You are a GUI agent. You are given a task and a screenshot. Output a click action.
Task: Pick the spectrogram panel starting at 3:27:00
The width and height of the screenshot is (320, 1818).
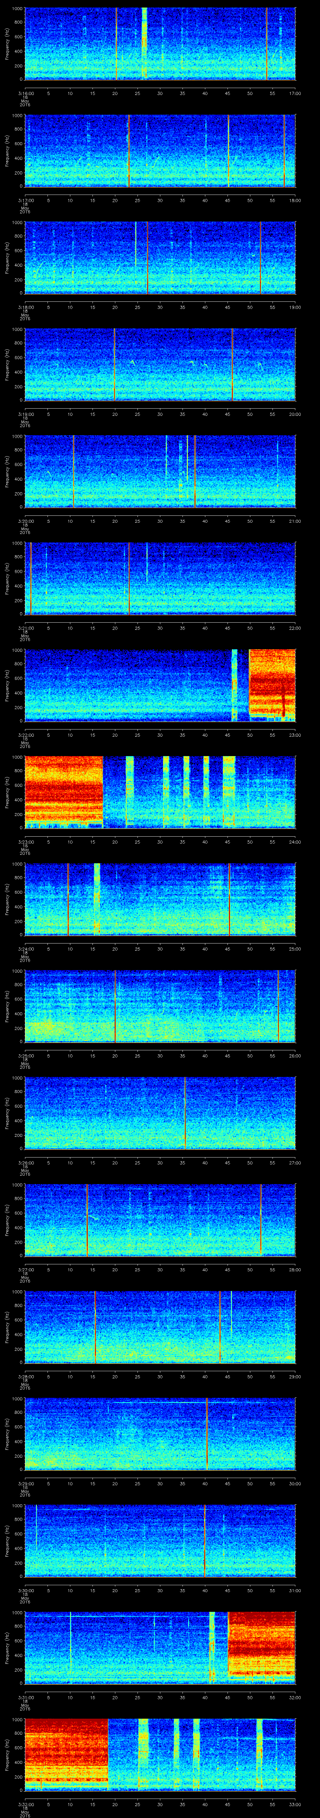pyautogui.click(x=160, y=1220)
